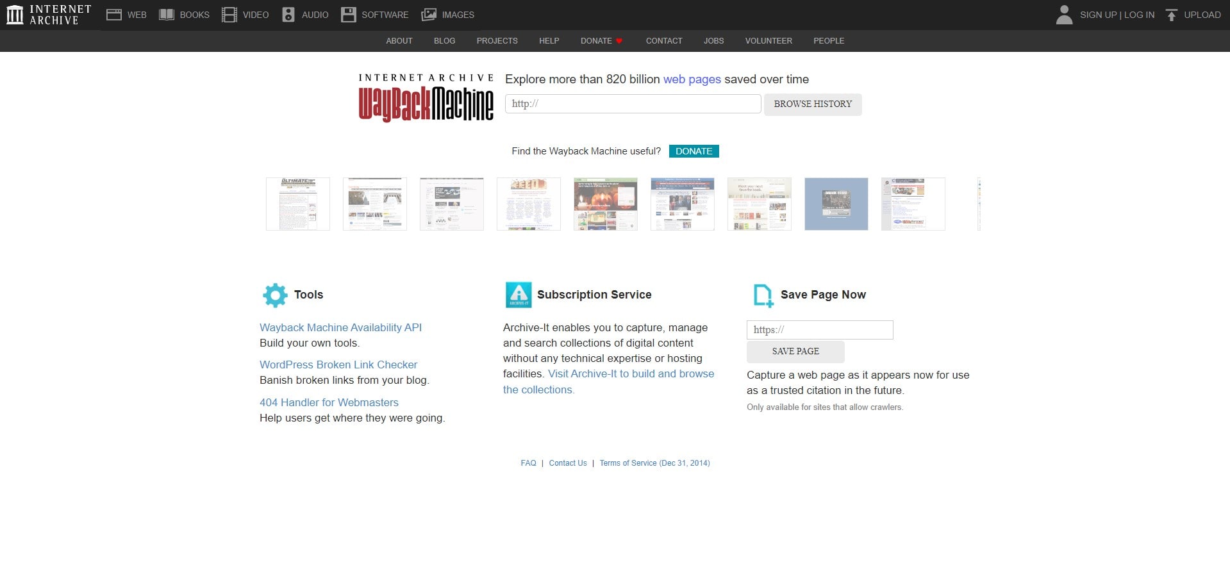Open the Terms of Service footer link

click(x=654, y=463)
